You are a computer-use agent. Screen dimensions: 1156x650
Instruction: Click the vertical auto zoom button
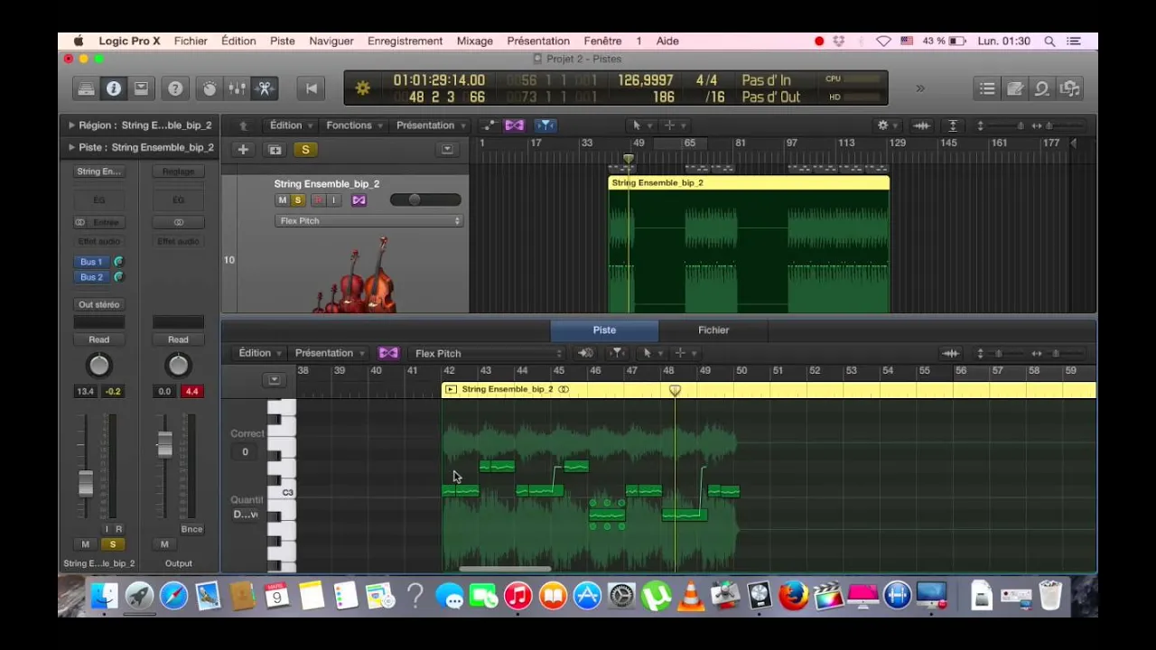tap(952, 125)
